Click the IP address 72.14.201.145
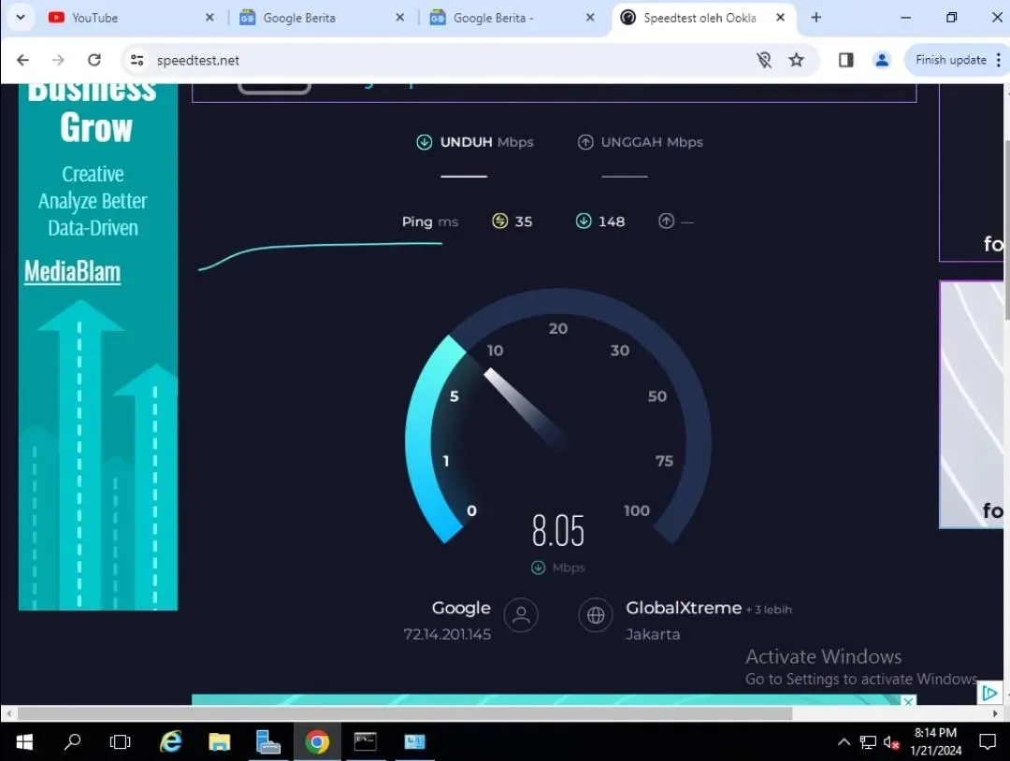 (447, 634)
